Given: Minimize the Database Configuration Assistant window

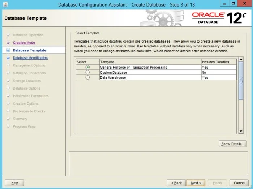Looking at the screenshot, I should coord(224,3).
